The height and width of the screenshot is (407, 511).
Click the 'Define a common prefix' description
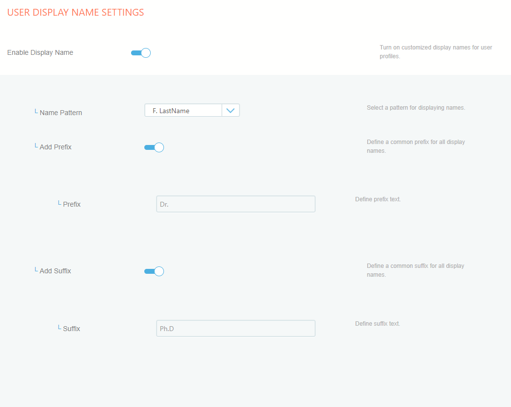[x=415, y=146]
